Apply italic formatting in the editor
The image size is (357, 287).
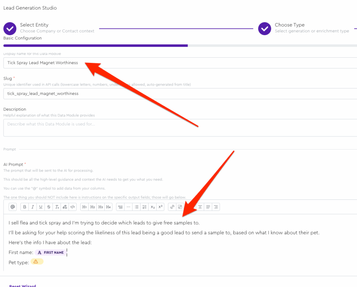(33, 207)
